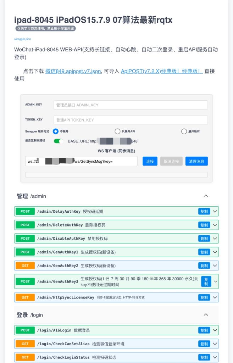
Task: Click GET badge of /login/CheckCanSetAlias
Action: click(25, 344)
